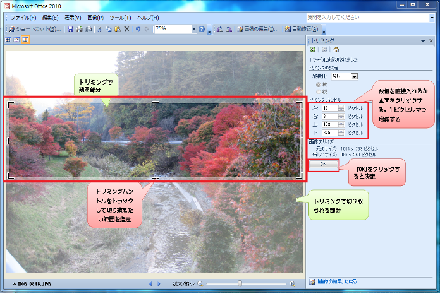
Task: Click into the 左 pixel input field
Action: (330, 108)
